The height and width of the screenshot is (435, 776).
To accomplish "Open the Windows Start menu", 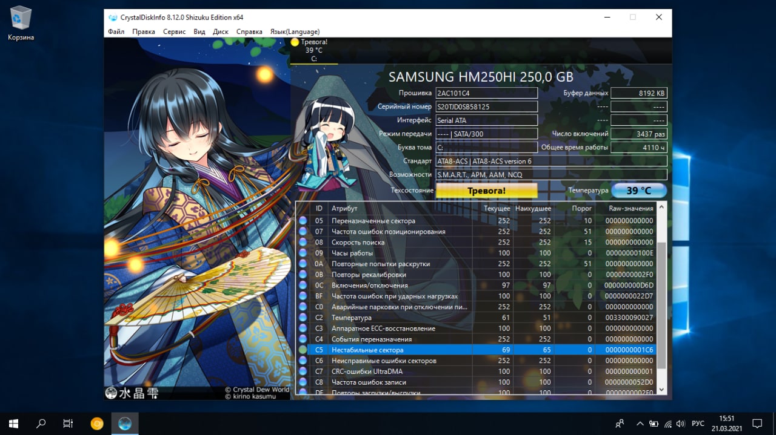I will [13, 424].
